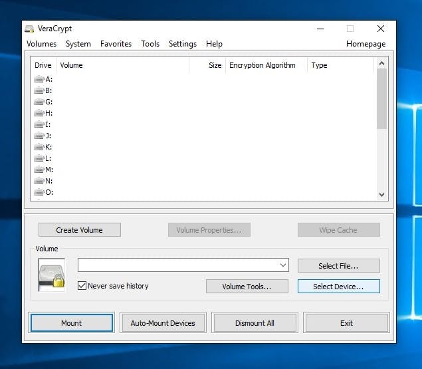Click the Exit button

click(346, 323)
